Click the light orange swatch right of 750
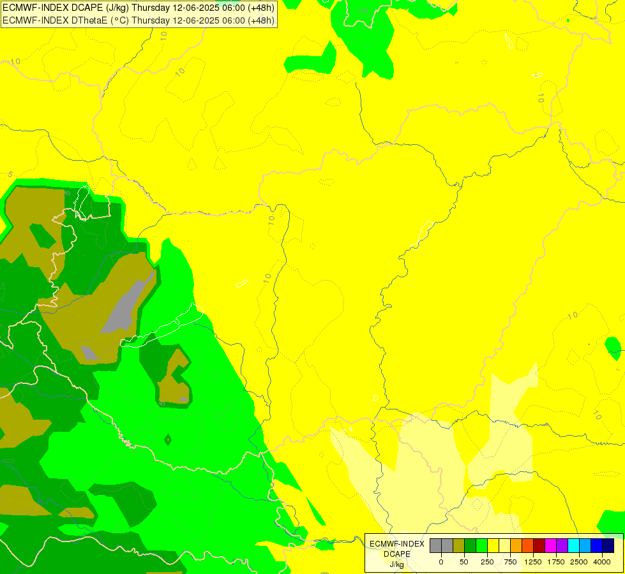The width and height of the screenshot is (625, 574). coord(516,545)
